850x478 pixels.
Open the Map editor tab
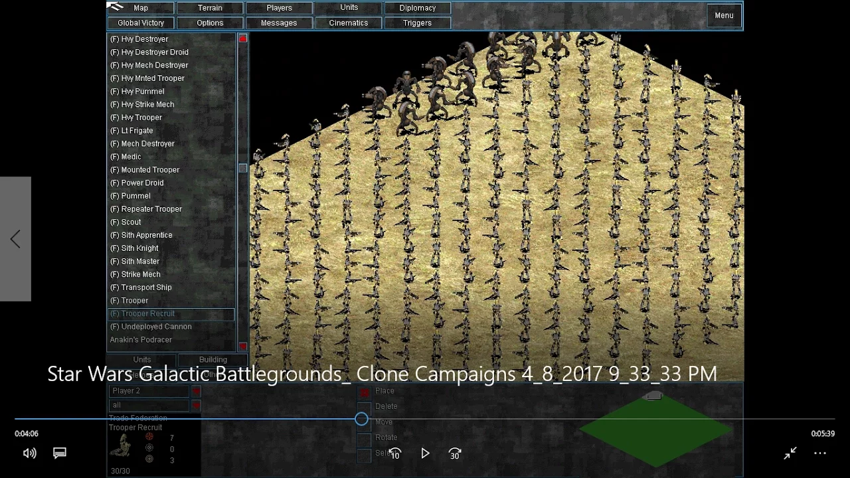click(141, 8)
